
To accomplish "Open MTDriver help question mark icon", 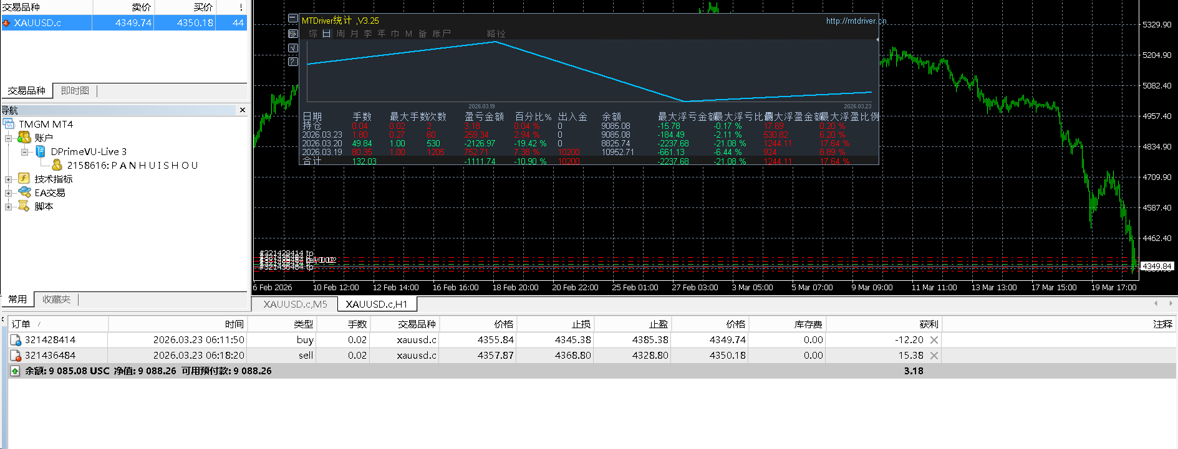I will tap(293, 62).
